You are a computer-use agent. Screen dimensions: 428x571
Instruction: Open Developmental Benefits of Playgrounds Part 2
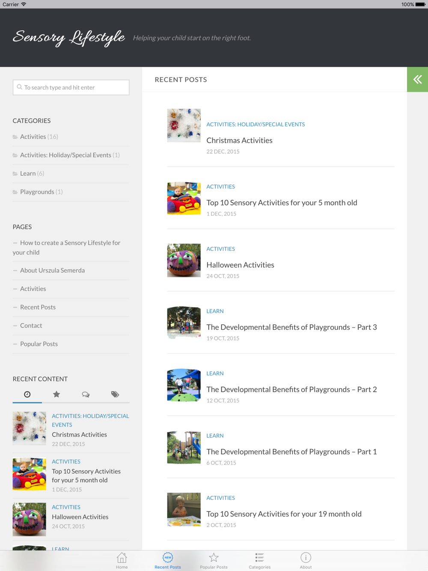(x=291, y=390)
